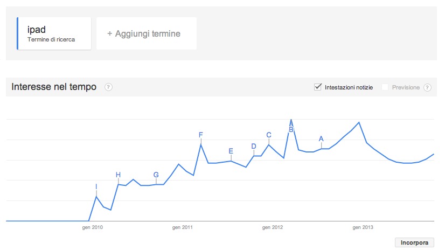The height and width of the screenshot is (250, 445).
Task: Click news marker D on chart
Action: click(x=254, y=146)
